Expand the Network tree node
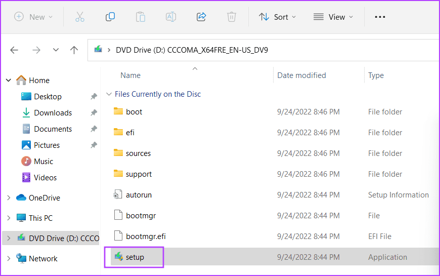The height and width of the screenshot is (276, 440). point(9,259)
